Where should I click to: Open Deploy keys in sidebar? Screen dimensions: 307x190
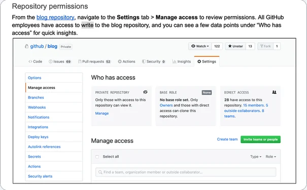[54, 137]
